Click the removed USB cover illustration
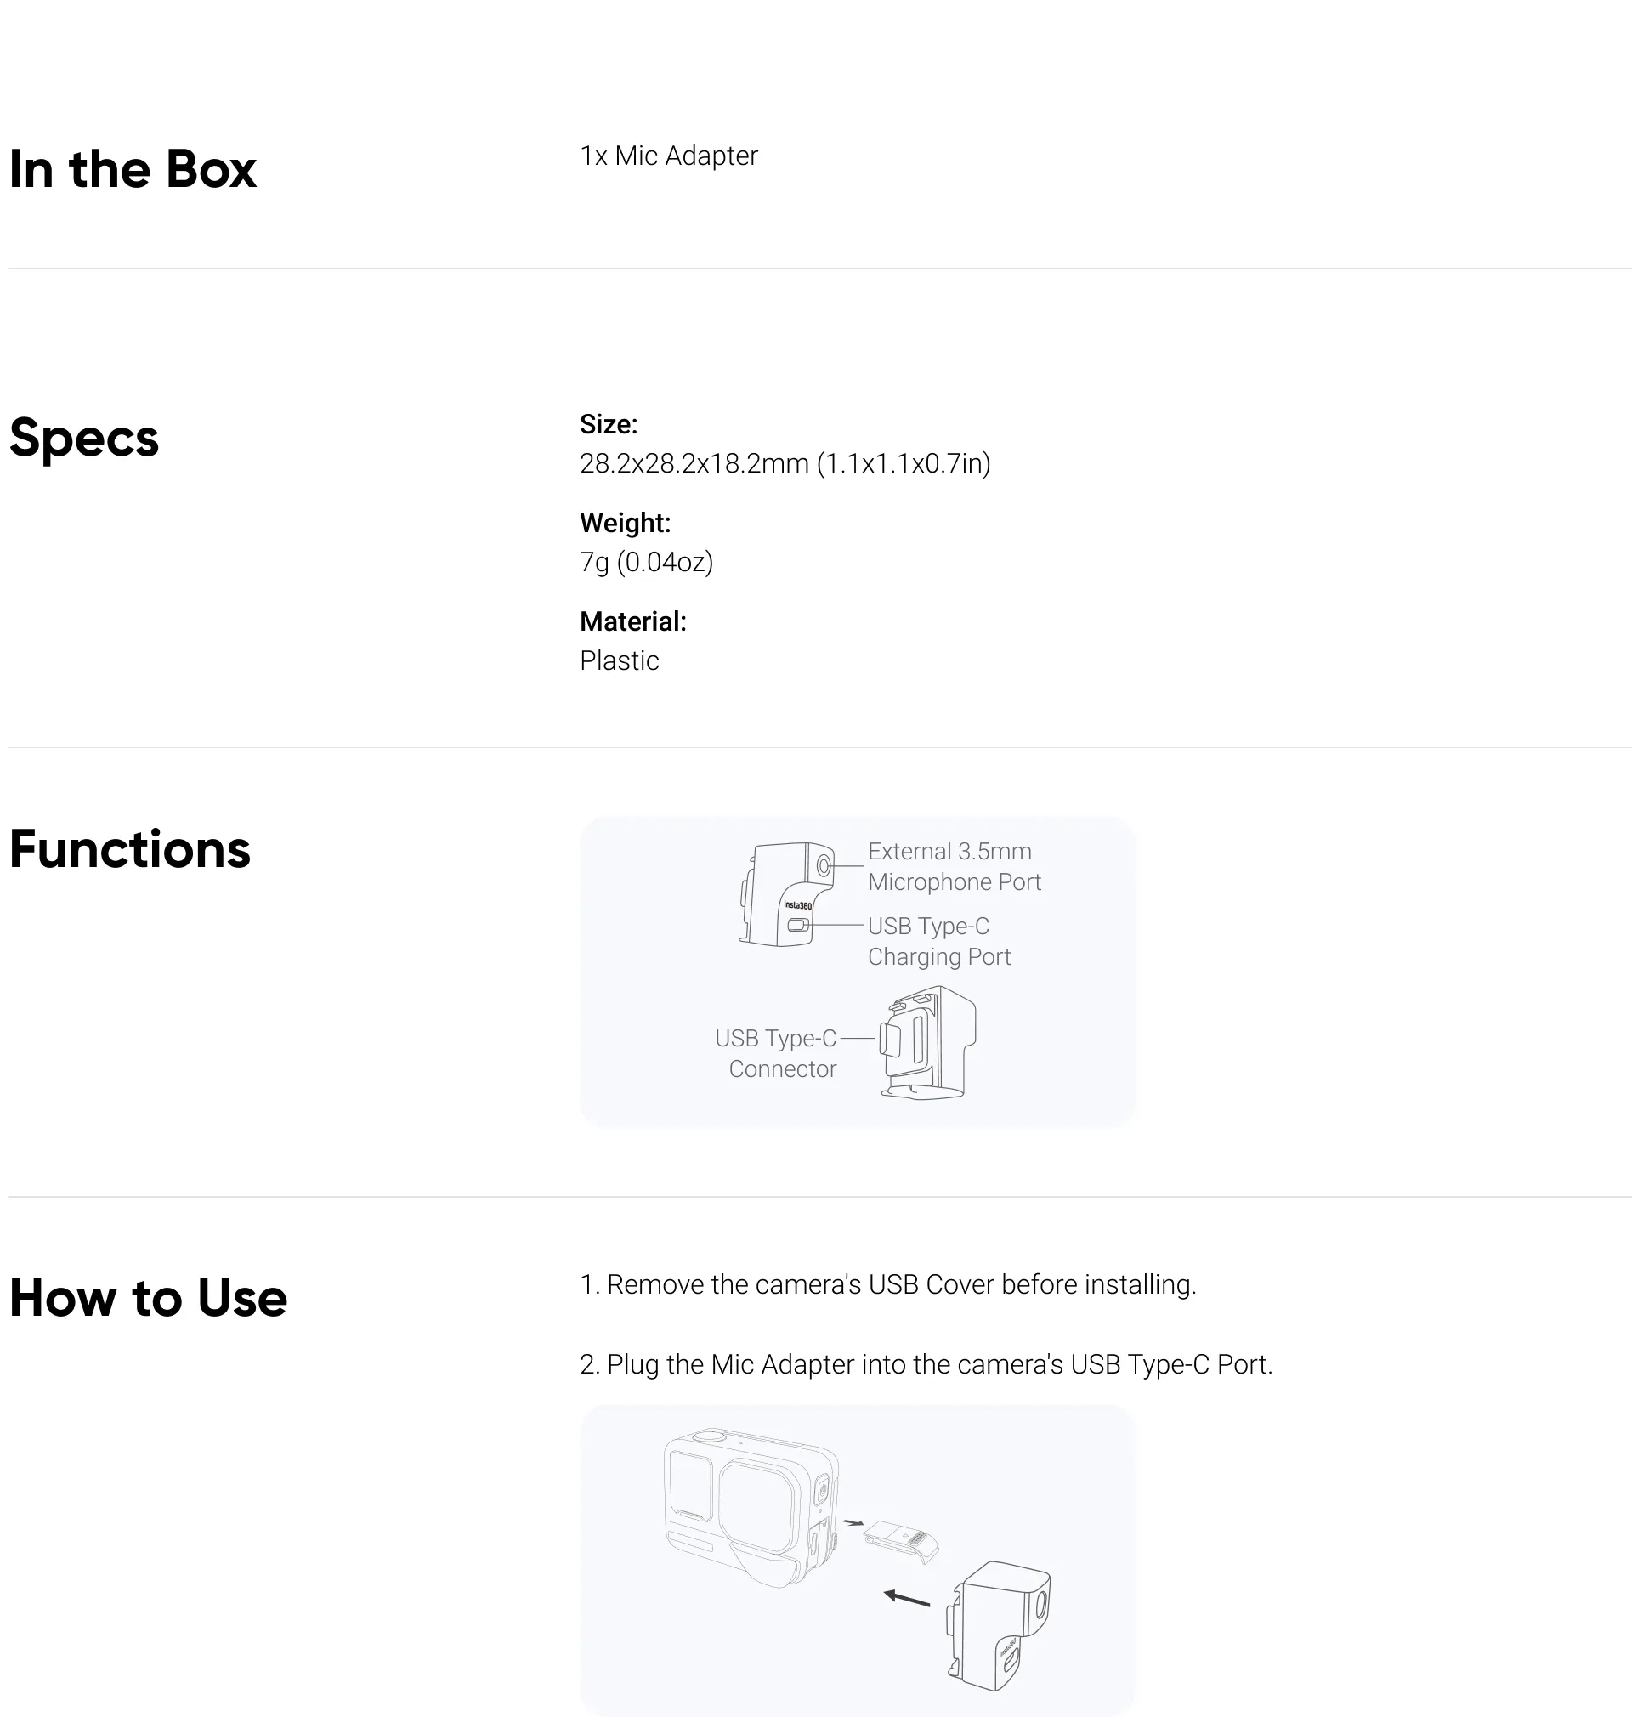1632x1717 pixels. (x=901, y=1542)
